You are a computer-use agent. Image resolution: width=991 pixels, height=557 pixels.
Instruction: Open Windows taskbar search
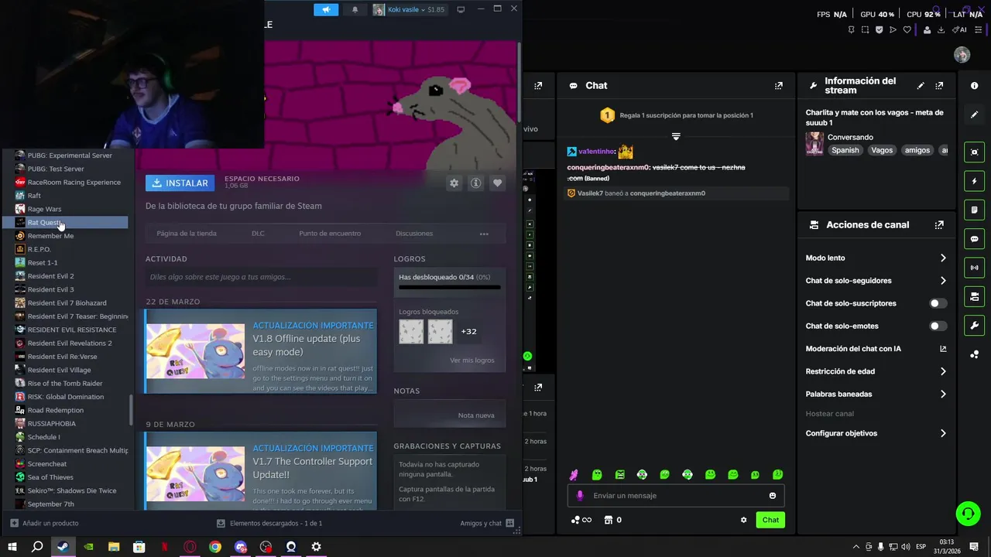[x=37, y=547]
